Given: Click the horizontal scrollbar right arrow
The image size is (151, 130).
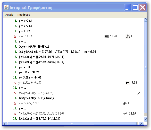Looking at the screenshot, I should pos(141,124).
